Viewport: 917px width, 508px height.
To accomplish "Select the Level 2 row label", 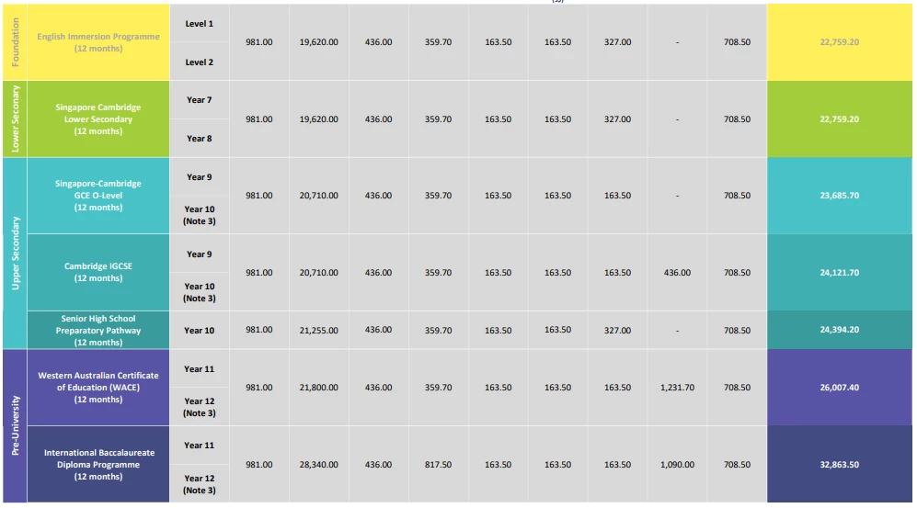I will [x=200, y=62].
